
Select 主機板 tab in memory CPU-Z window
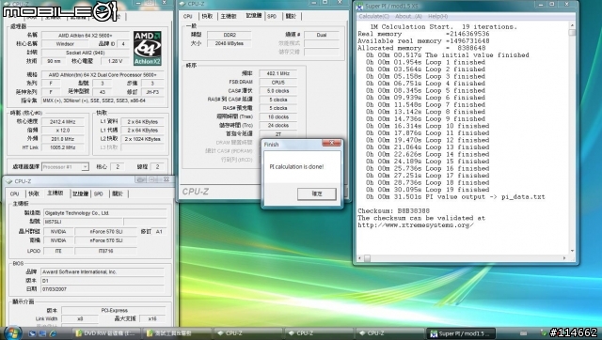tap(229, 16)
